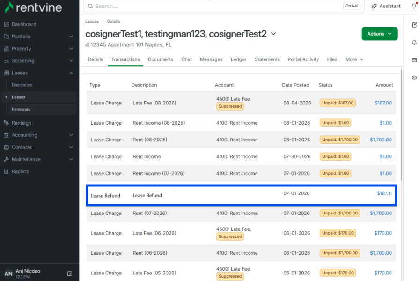Click the edit note icon in right rail
This screenshot has height=281, width=419.
coord(414,25)
